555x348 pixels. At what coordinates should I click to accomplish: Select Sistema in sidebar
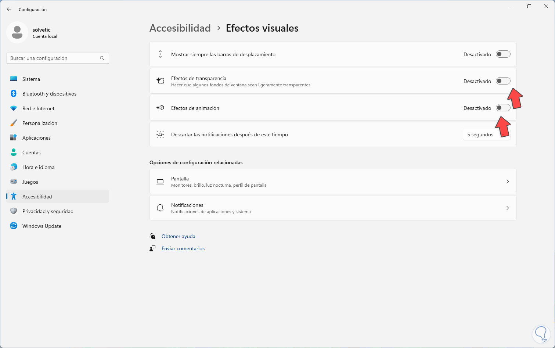pyautogui.click(x=31, y=79)
